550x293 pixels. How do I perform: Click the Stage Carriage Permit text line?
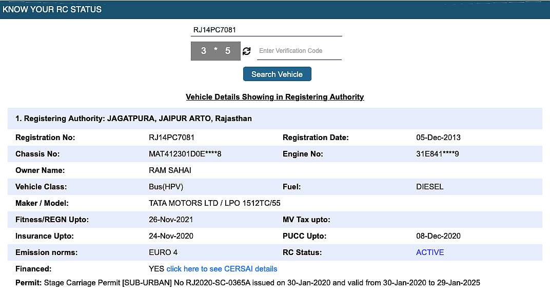click(x=248, y=283)
